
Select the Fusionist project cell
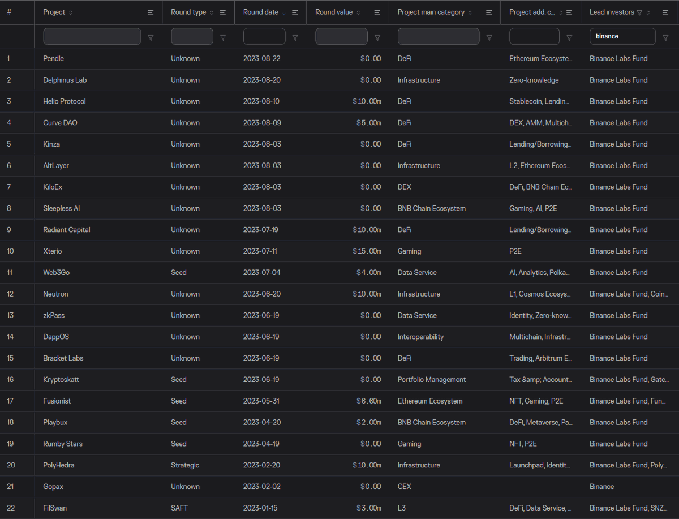pyautogui.click(x=98, y=401)
